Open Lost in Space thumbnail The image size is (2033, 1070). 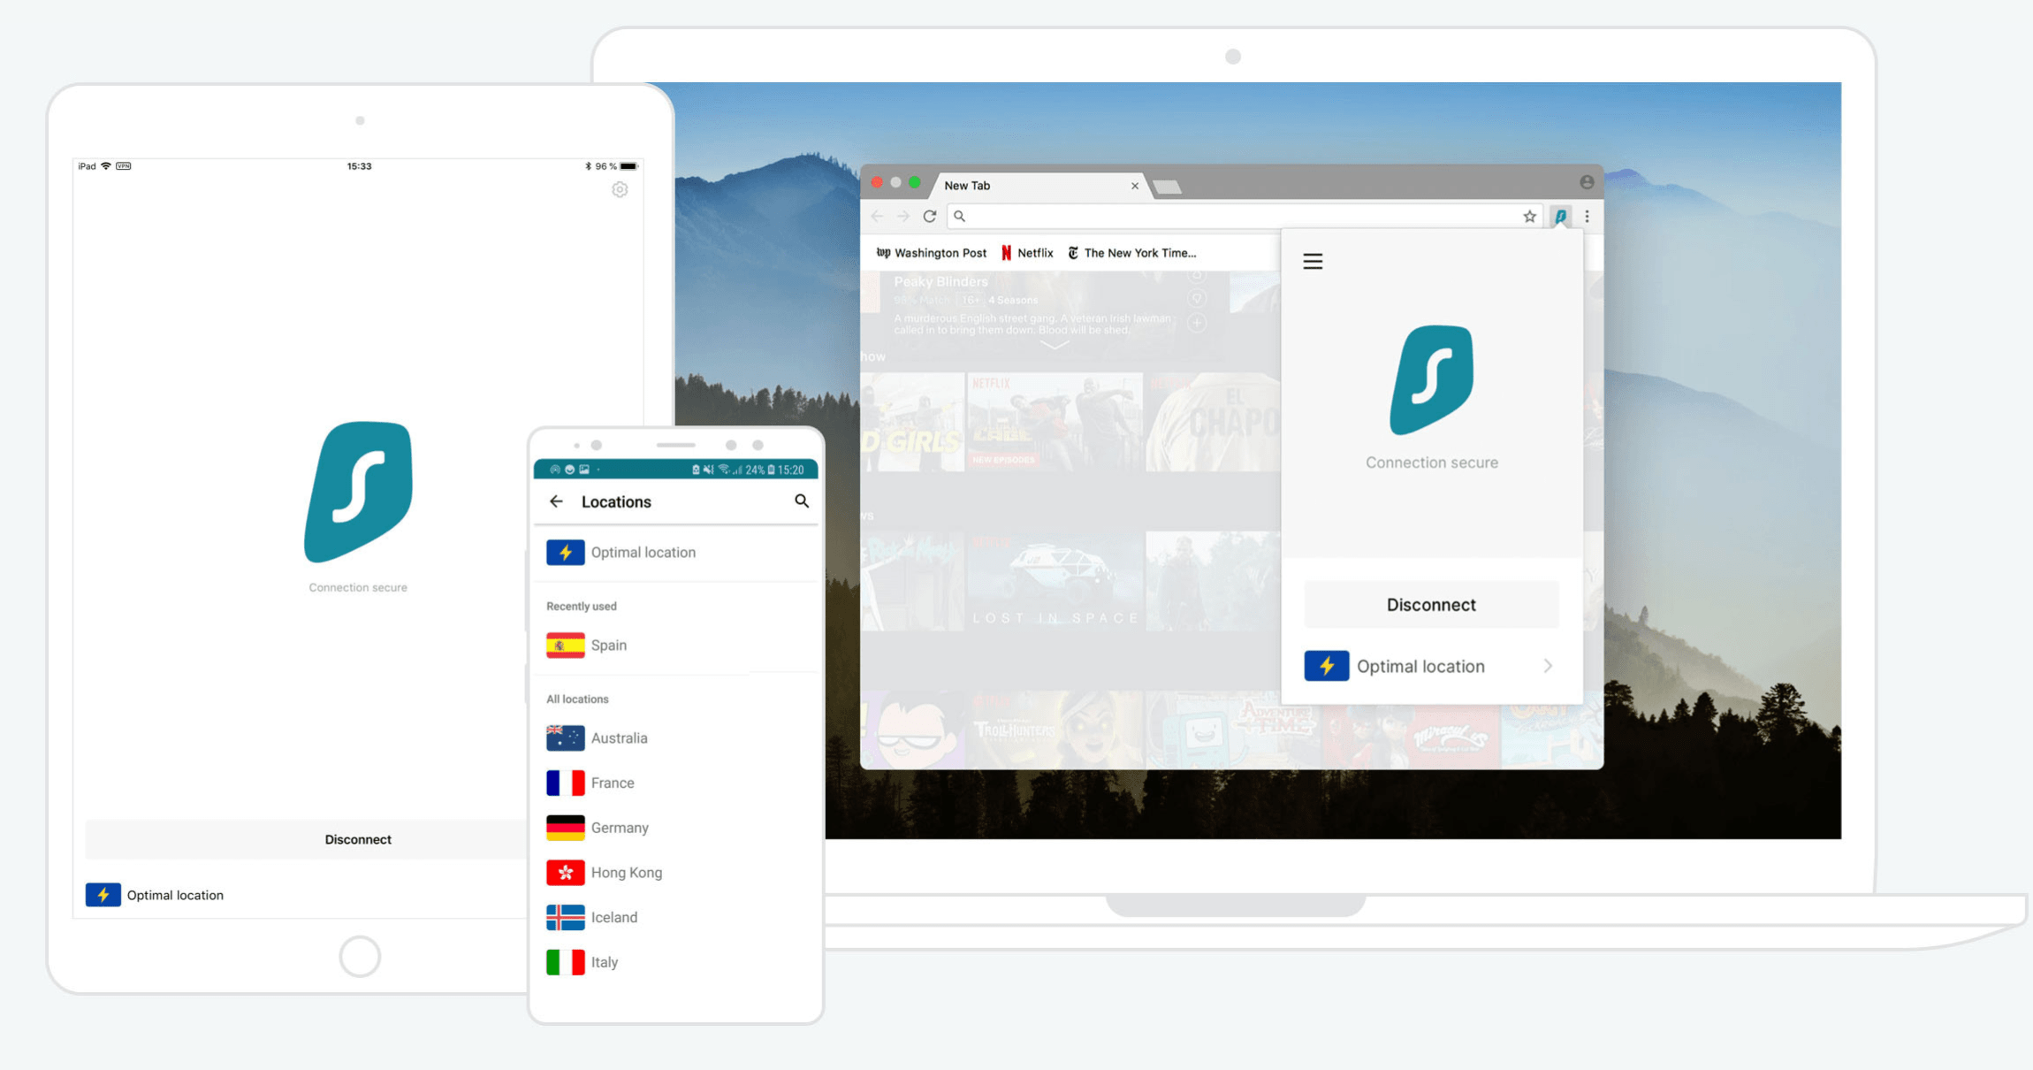[x=1055, y=581]
